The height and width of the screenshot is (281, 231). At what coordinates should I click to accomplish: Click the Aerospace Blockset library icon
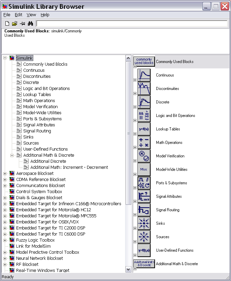pyautogui.click(x=12, y=173)
